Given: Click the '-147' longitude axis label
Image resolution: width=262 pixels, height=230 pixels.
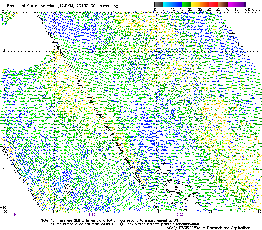Looking at the screenshot, I should [x=54, y=212].
